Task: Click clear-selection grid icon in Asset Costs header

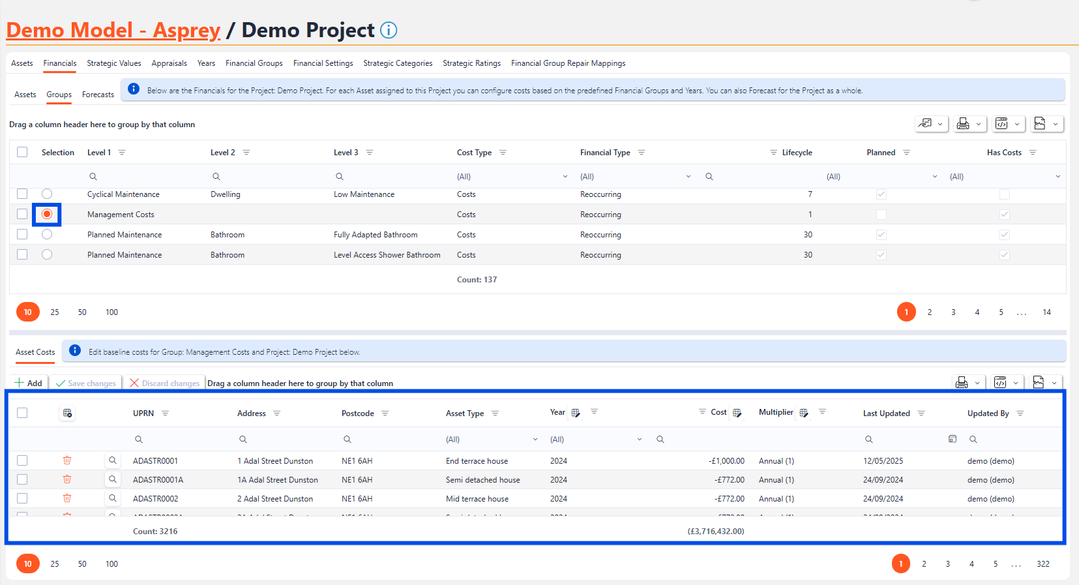Action: tap(67, 413)
